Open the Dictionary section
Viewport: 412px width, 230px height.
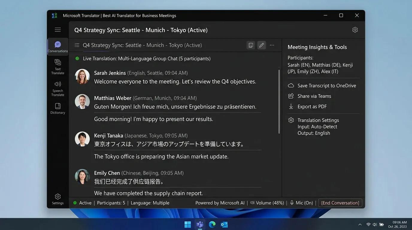(58, 109)
